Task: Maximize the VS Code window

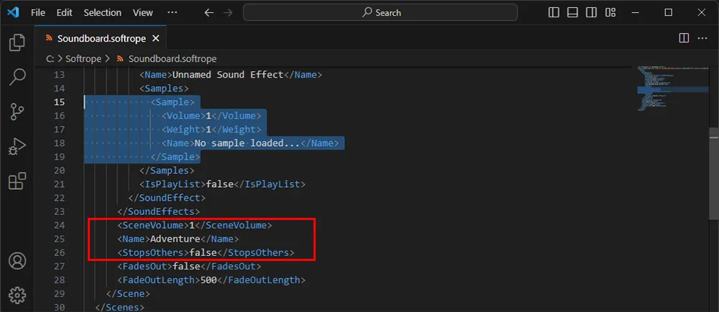Action: pyautogui.click(x=669, y=12)
